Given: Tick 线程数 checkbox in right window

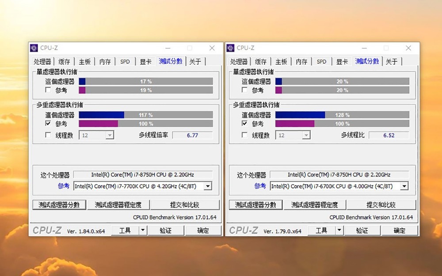Looking at the screenshot, I should click(245, 135).
